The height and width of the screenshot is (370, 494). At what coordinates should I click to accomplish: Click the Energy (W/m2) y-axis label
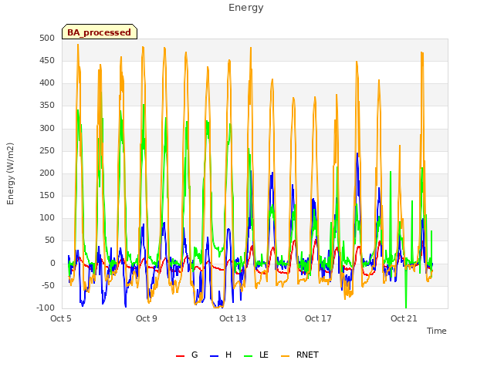tap(10, 173)
